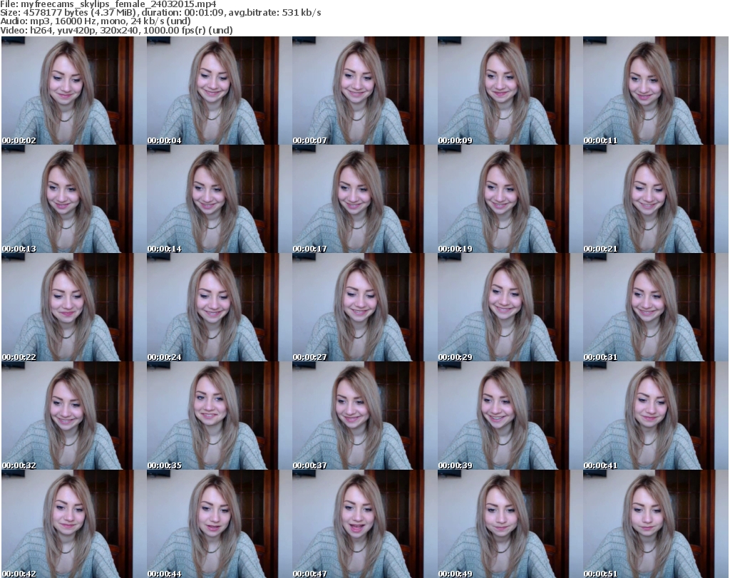730x578 pixels.
Task: Open the frame at 00:00:31
Action: (x=655, y=308)
